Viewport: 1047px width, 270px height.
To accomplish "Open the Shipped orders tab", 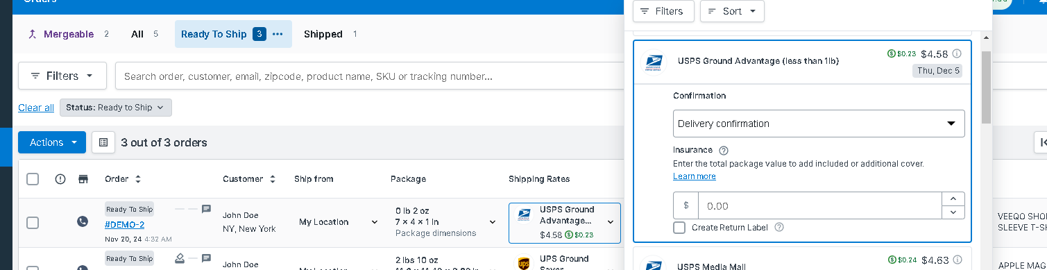I will [x=330, y=34].
